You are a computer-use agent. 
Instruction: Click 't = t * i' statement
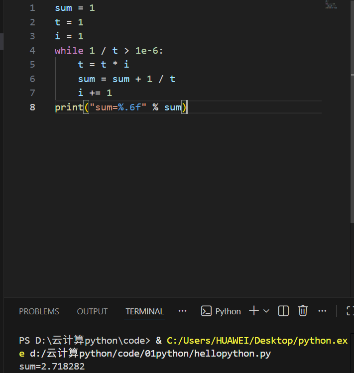coord(104,65)
